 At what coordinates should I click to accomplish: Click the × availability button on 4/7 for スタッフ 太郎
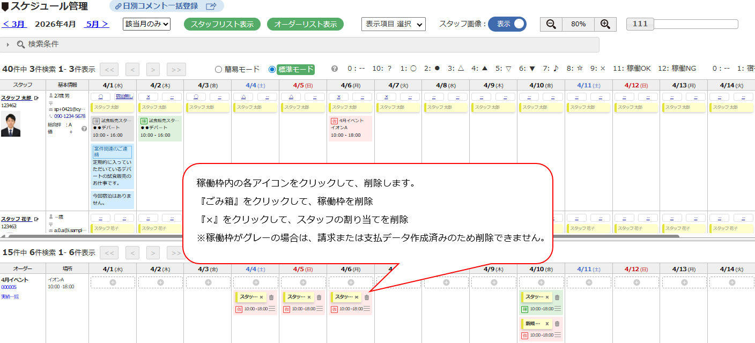click(x=386, y=97)
